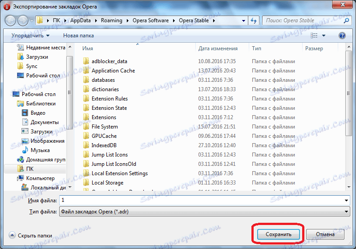Expand the recent pages arrow near Forward
This screenshot has height=249, width=356.
tap(32, 21)
